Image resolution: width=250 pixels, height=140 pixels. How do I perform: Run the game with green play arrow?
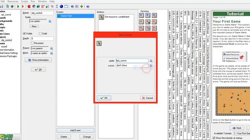[x=18, y=6]
